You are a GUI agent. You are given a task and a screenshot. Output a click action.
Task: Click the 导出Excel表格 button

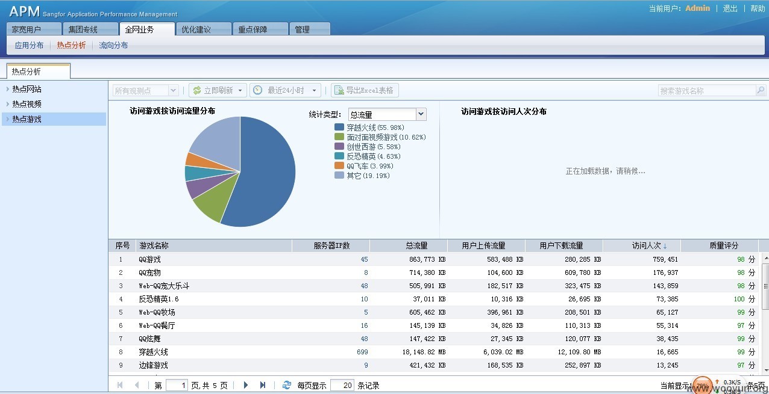pos(365,90)
